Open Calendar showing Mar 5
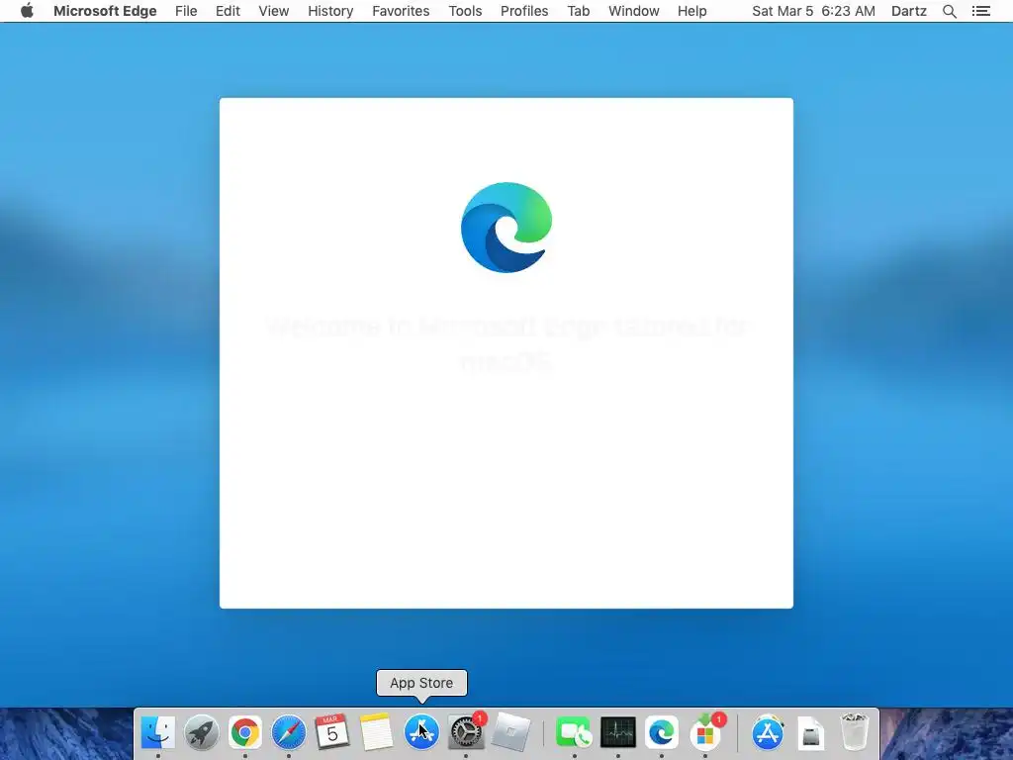The image size is (1013, 760). pos(332,733)
